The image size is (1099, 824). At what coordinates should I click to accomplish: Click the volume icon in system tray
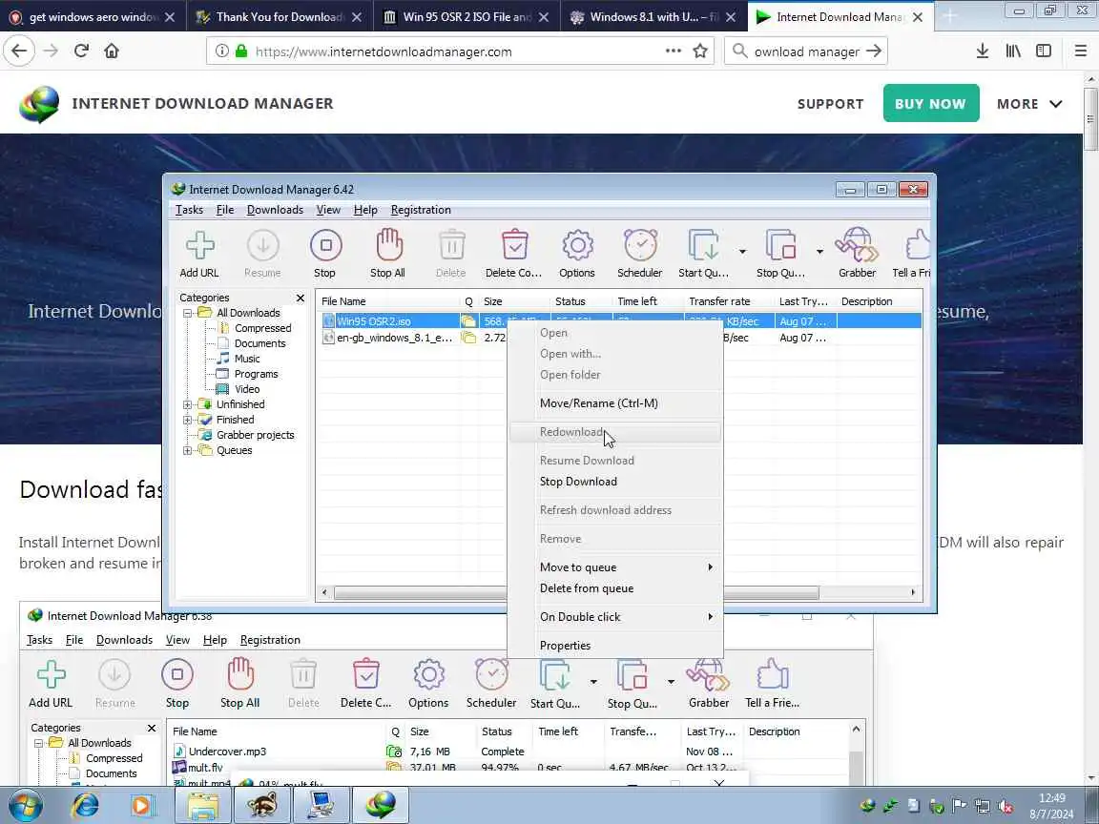(1006, 807)
